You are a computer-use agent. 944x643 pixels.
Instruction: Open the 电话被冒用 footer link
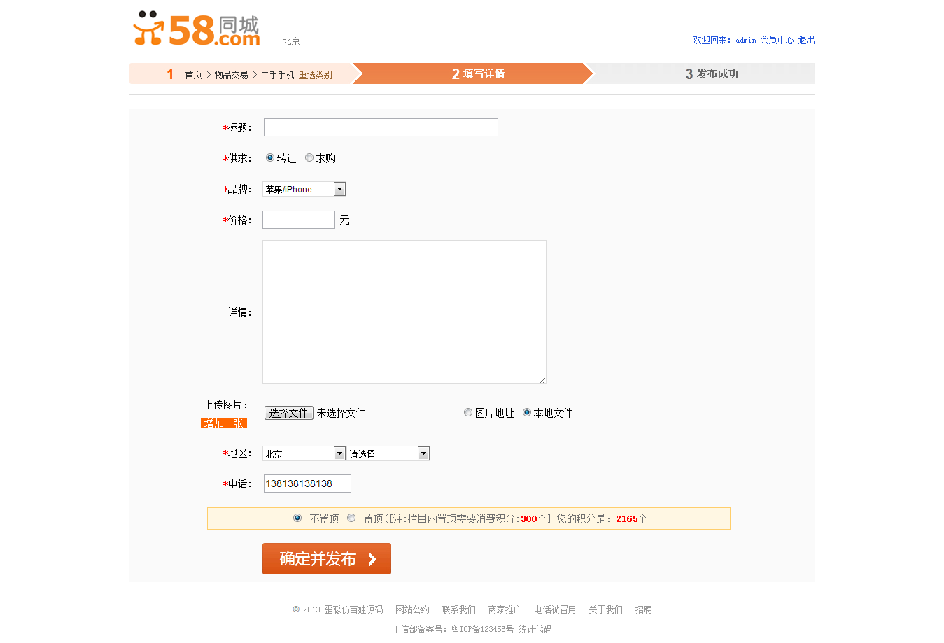pyautogui.click(x=555, y=609)
